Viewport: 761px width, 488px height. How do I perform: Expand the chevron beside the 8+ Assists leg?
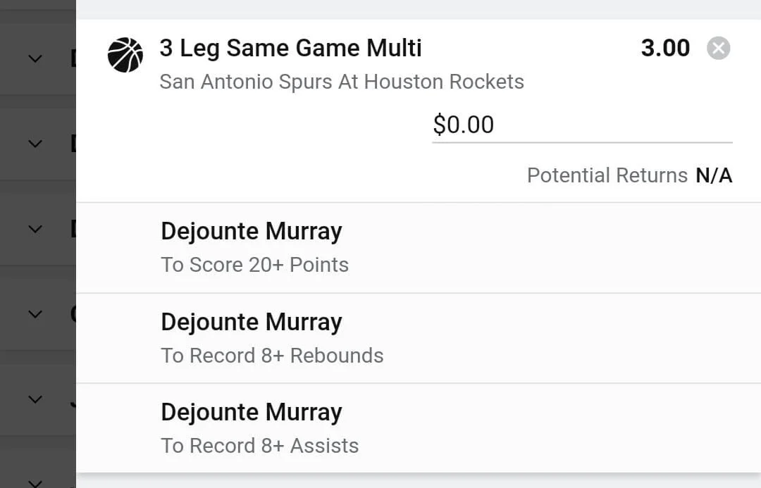(x=35, y=399)
